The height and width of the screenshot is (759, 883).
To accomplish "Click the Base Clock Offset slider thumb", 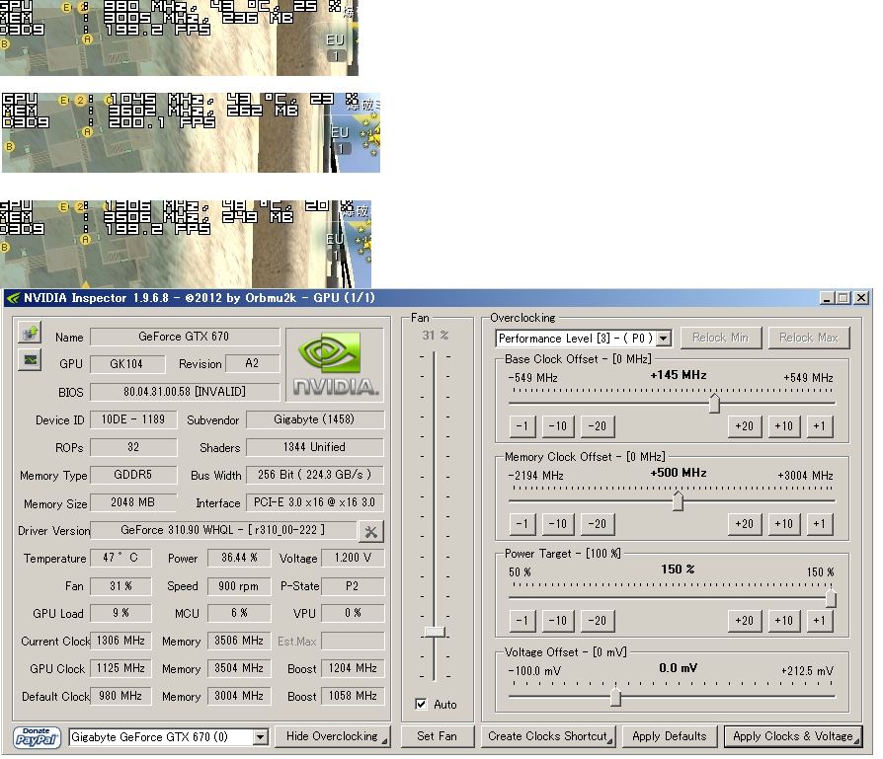I will coord(714,403).
